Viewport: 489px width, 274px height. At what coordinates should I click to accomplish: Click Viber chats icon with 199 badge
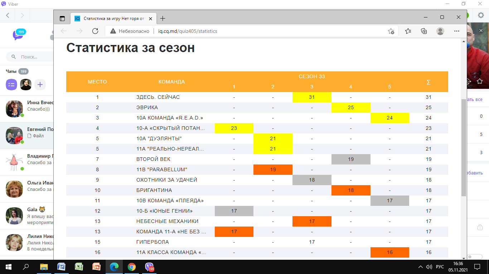tap(18, 35)
